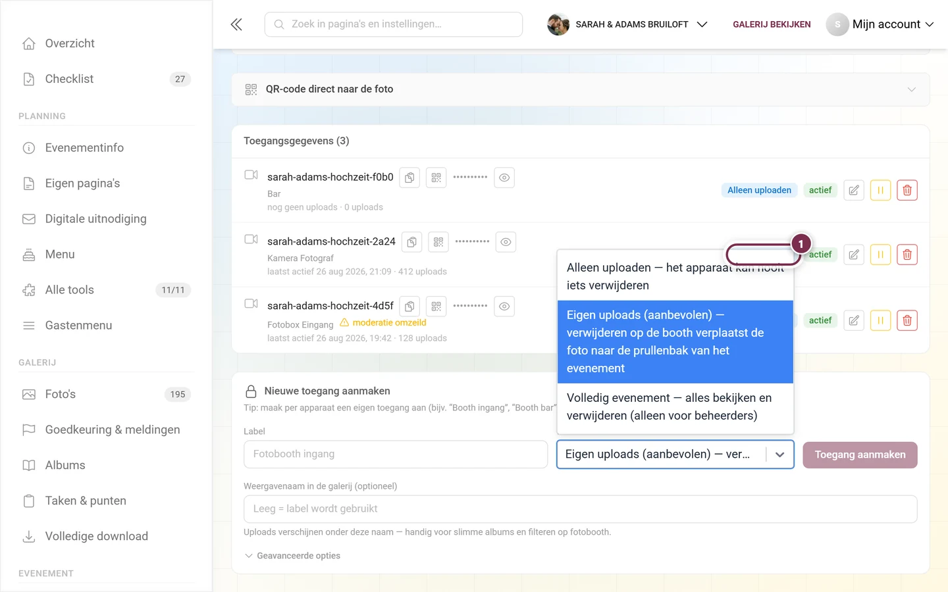Choose Volledig evenement option
Image resolution: width=948 pixels, height=592 pixels.
[675, 407]
